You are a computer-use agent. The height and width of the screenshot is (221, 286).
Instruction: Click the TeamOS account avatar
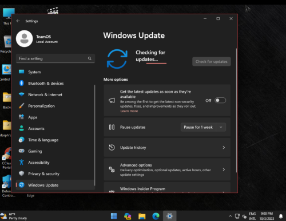point(25,38)
